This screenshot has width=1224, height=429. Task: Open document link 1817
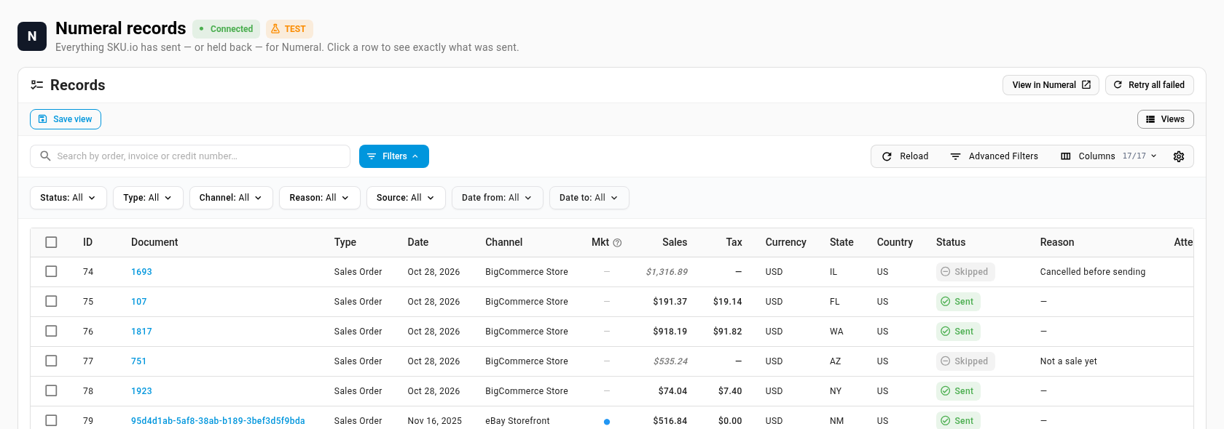(141, 332)
